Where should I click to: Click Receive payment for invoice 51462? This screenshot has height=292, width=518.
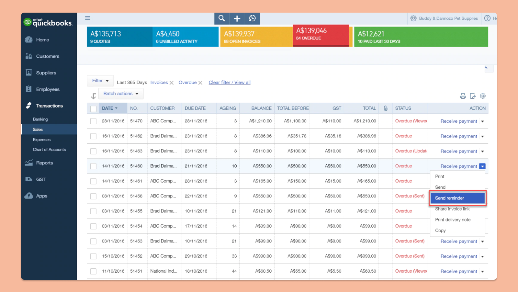click(x=459, y=136)
